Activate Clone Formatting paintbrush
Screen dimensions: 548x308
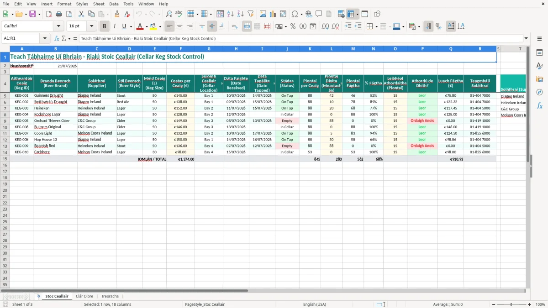point(117,14)
